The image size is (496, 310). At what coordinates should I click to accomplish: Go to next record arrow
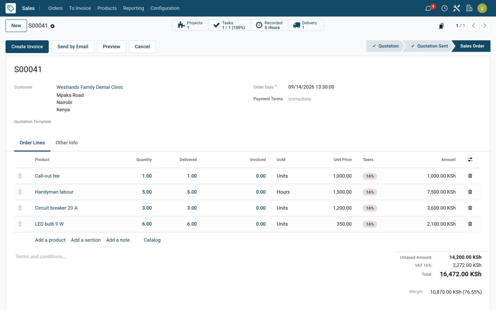(485, 26)
